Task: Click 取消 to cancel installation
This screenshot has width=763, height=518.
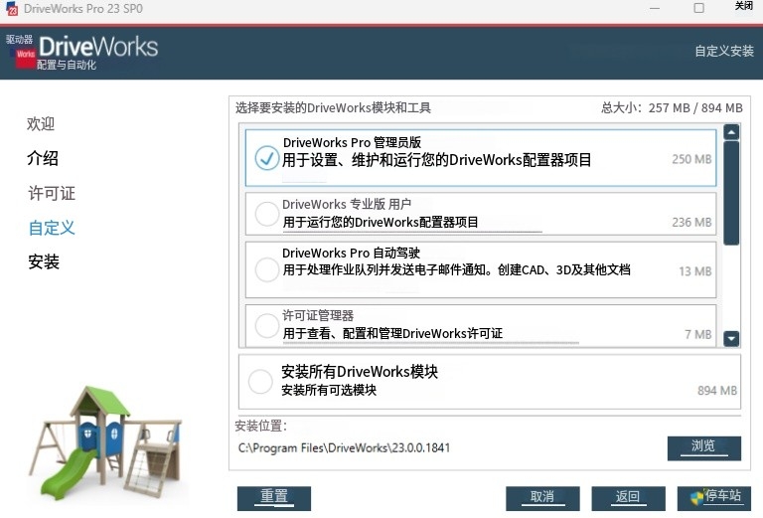Action: 541,497
